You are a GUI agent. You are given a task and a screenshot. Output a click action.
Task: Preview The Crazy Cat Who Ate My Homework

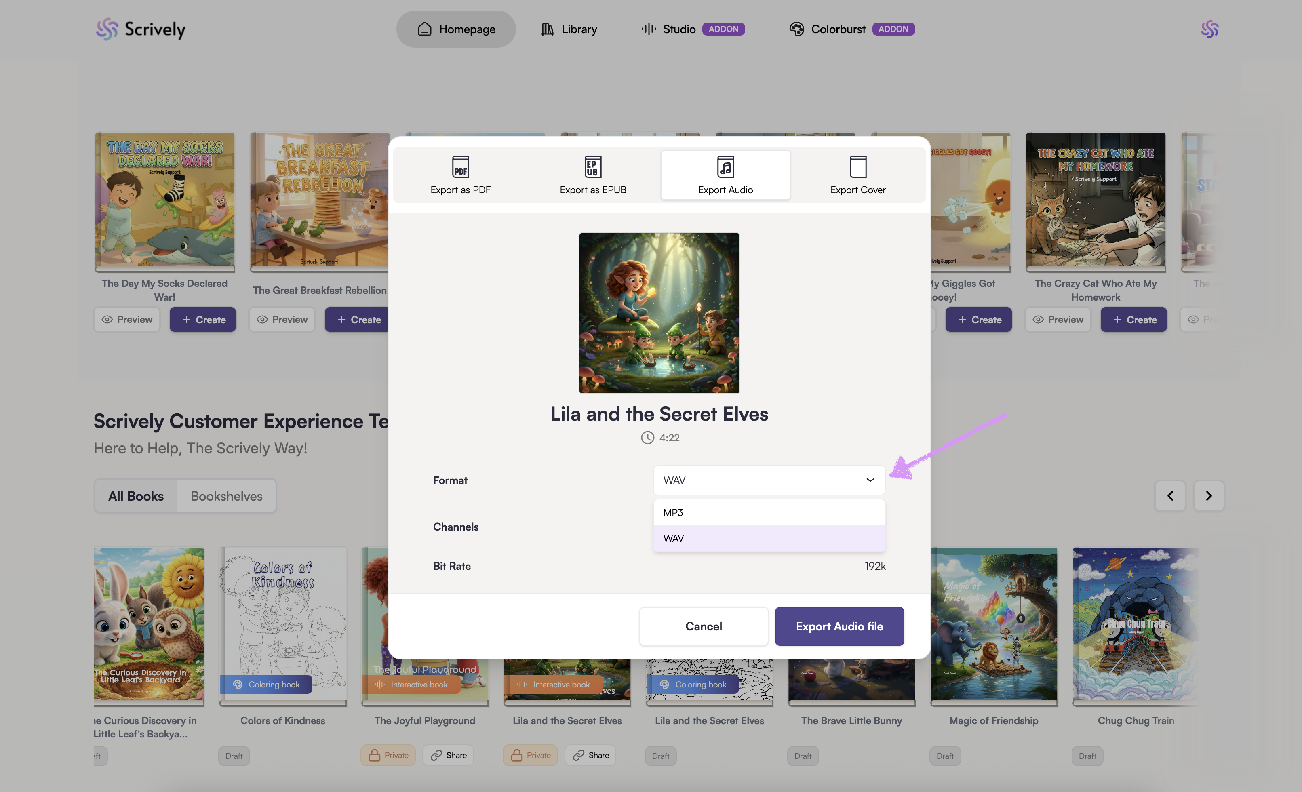coord(1058,320)
